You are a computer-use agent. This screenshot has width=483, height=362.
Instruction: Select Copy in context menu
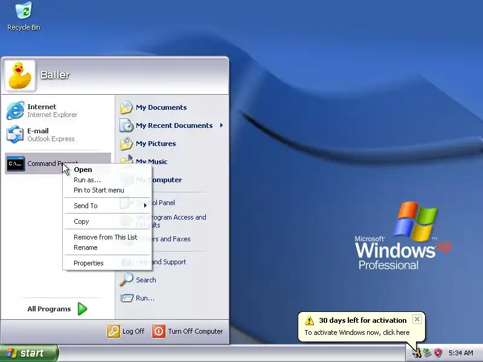(x=107, y=221)
